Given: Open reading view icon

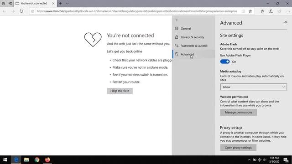Looking at the screenshot, I should (x=243, y=11).
